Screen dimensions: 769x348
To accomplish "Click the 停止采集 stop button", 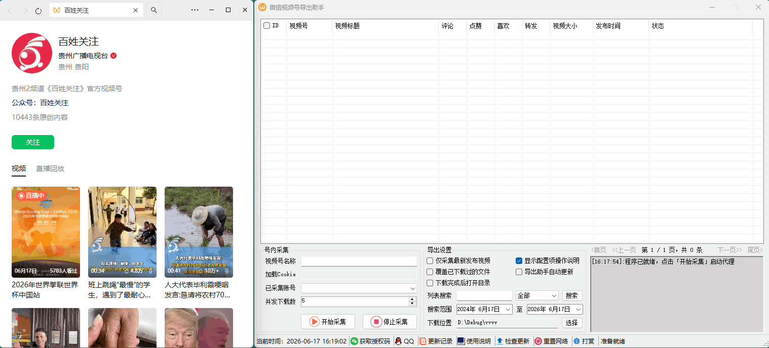I will pos(390,322).
